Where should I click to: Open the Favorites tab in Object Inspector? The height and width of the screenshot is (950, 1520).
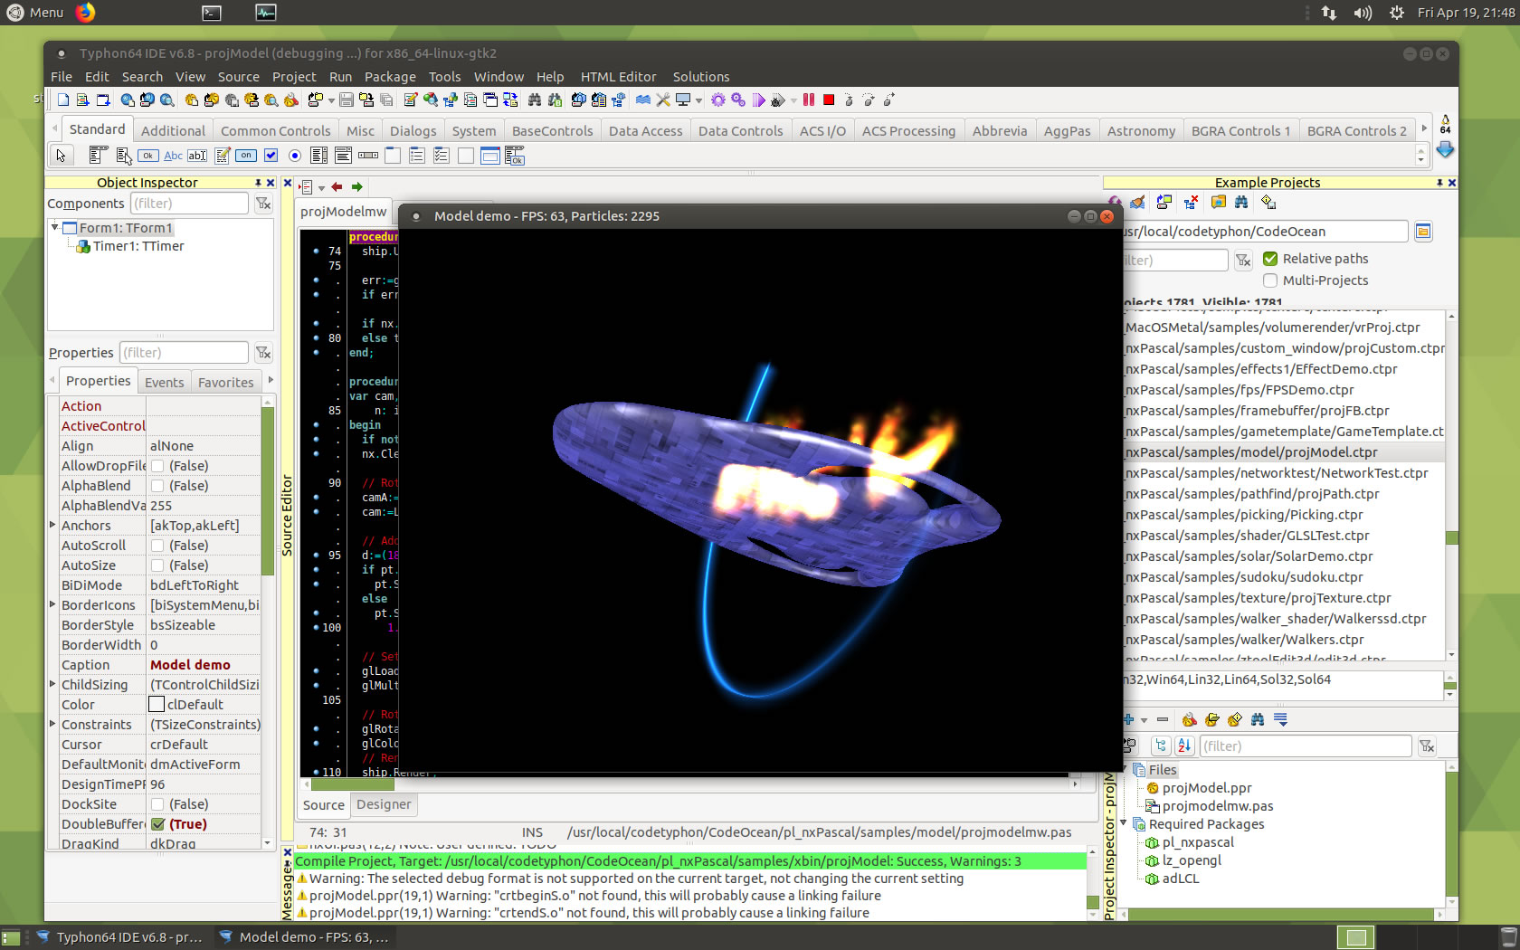click(226, 383)
